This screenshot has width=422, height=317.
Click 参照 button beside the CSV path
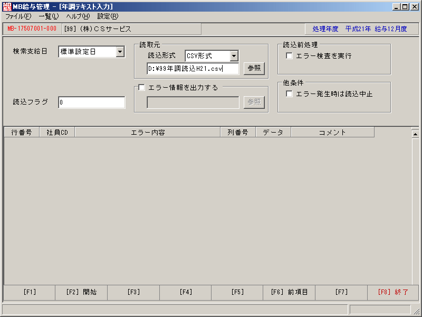pos(254,69)
